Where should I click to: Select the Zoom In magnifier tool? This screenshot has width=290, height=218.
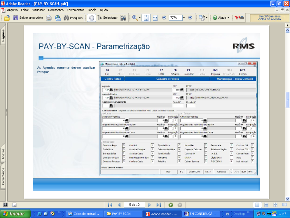(x=135, y=18)
